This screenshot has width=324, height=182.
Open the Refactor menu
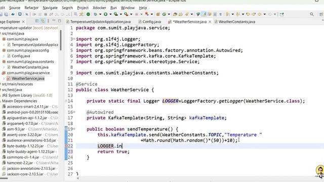(x=31, y=8)
